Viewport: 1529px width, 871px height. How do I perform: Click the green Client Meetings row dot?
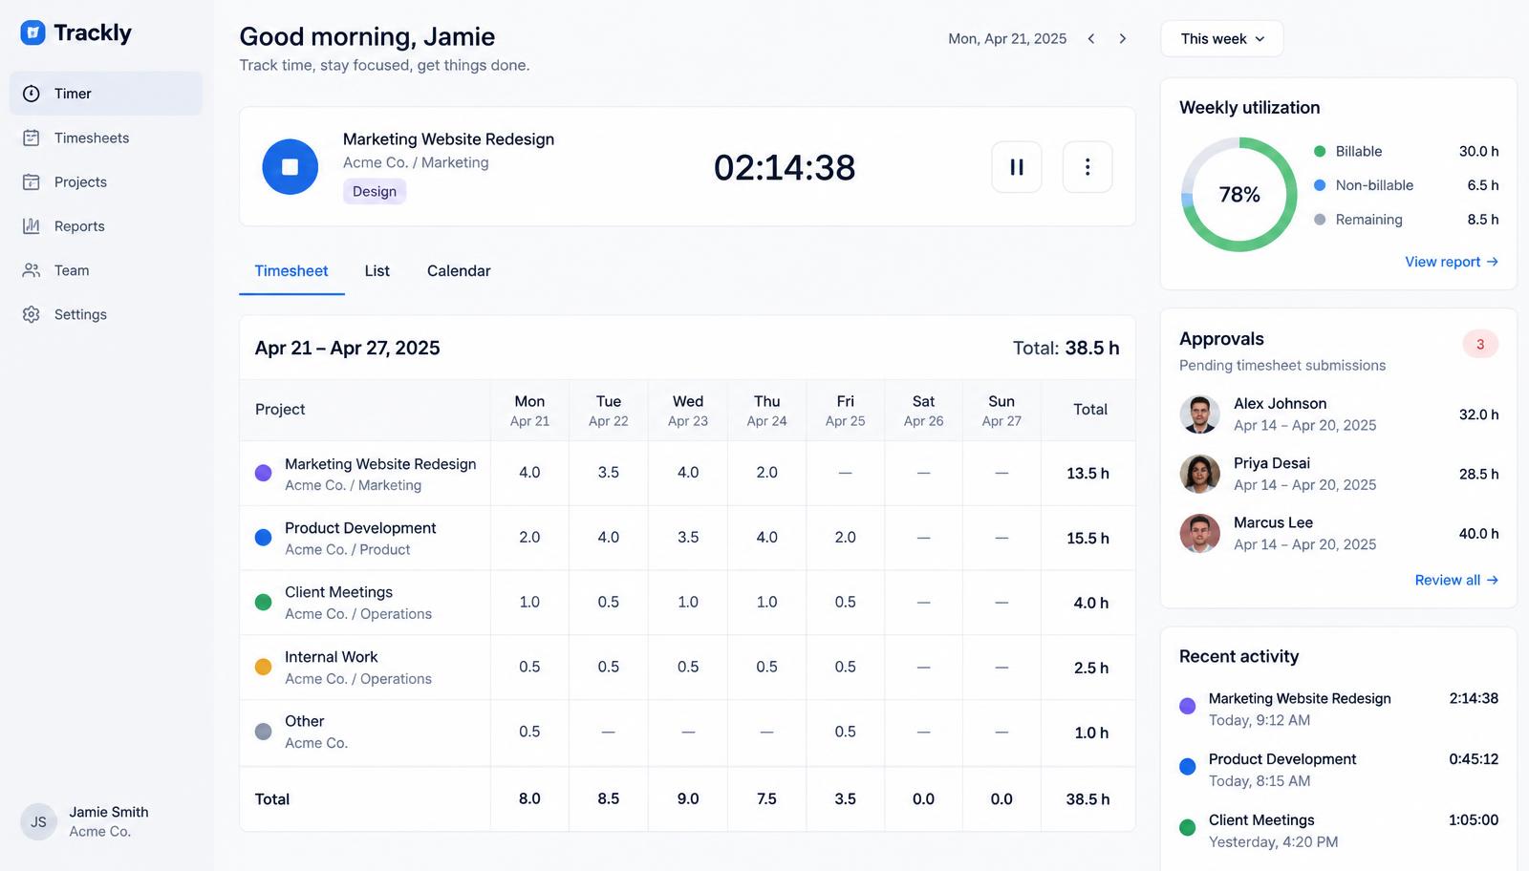pos(264,602)
